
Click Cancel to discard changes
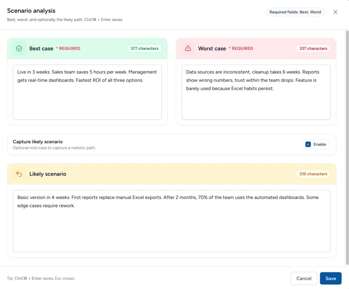coord(304,278)
